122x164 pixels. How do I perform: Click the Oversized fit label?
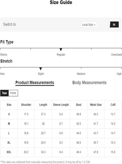116,54
